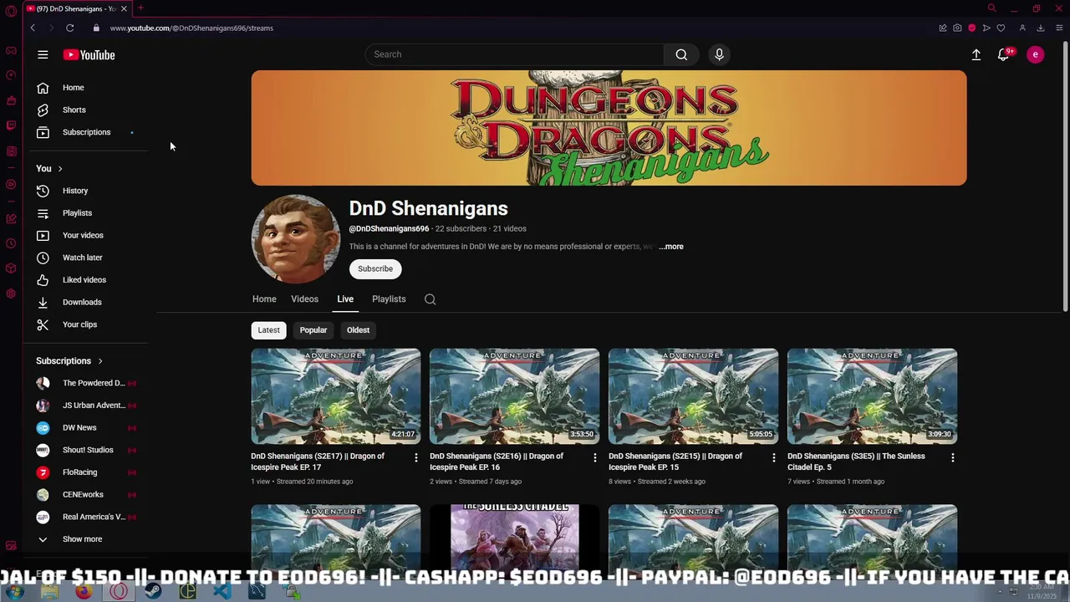Click the DnD Shenanigans channel avatar
The image size is (1070, 602).
(x=296, y=239)
